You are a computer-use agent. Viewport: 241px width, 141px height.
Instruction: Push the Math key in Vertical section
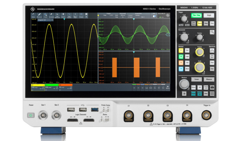click(x=187, y=69)
